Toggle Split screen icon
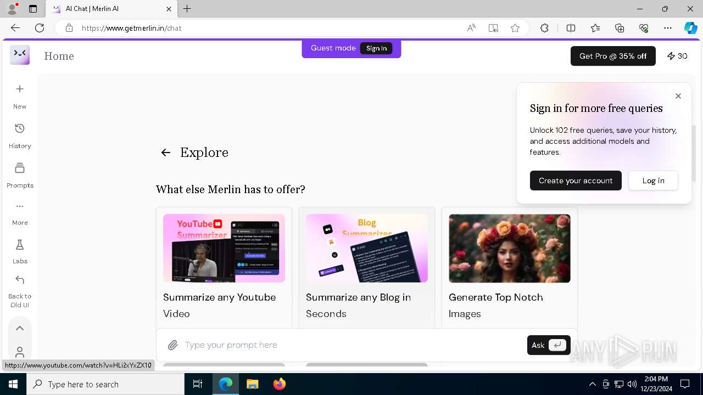 (571, 28)
